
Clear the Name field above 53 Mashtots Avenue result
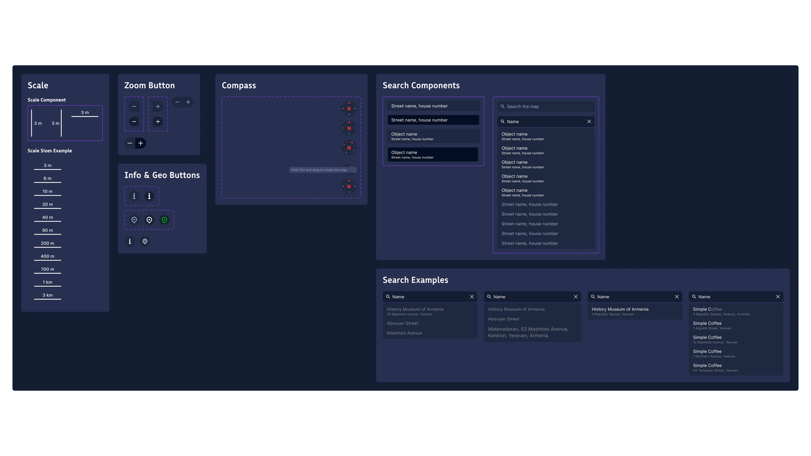coord(472,297)
